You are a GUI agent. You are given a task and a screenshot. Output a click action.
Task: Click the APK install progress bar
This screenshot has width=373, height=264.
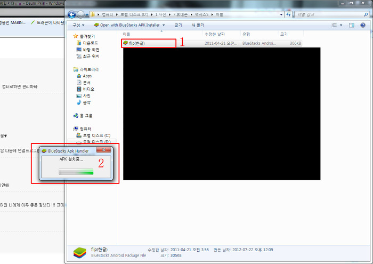pos(76,172)
